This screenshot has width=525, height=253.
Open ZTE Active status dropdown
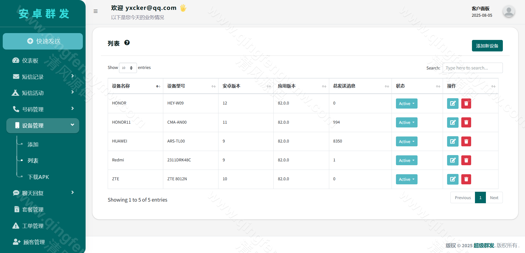(x=407, y=179)
